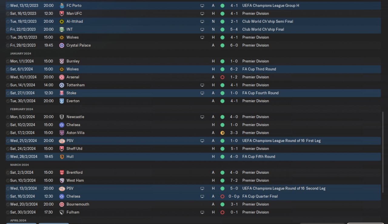388x224 pixels.
Task: Toggle the tick circle beside Sat, 2/3/2024
Action: (8, 173)
